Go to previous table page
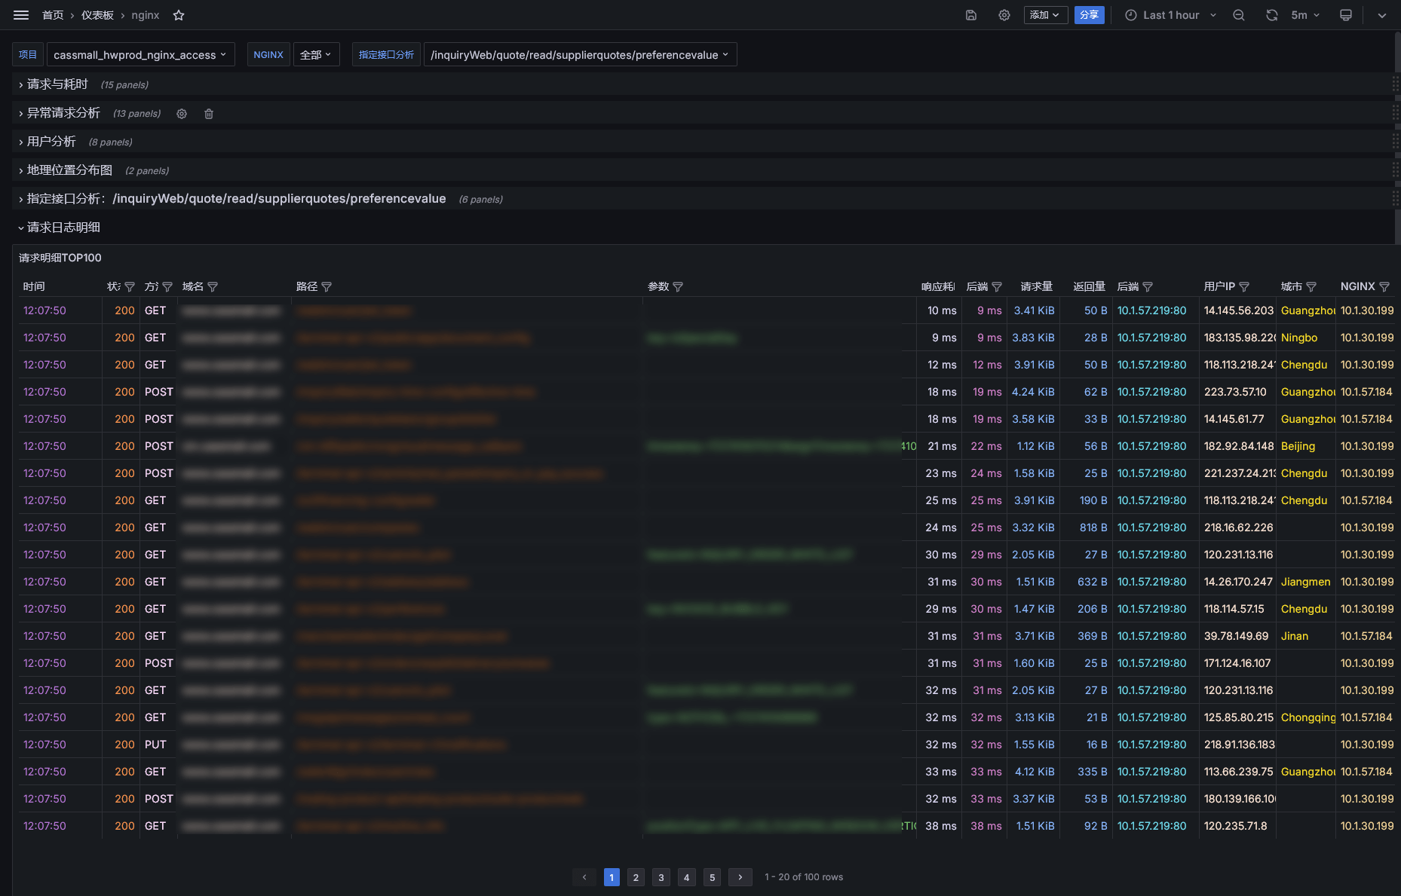1401x896 pixels. click(x=584, y=877)
